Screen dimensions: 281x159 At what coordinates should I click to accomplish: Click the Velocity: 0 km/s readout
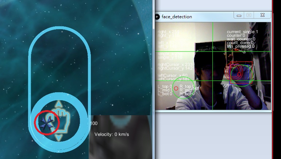pos(112,135)
